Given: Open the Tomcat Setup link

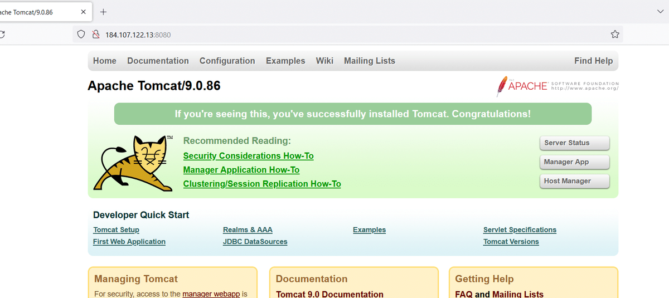Looking at the screenshot, I should point(116,229).
